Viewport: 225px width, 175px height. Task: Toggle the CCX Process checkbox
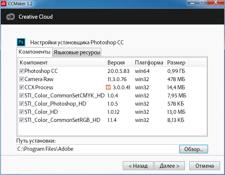[x=22, y=87]
